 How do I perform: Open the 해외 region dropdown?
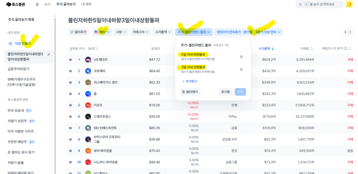pos(102,32)
